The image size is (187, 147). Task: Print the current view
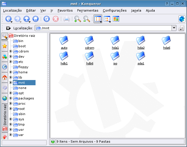tap(66, 19)
